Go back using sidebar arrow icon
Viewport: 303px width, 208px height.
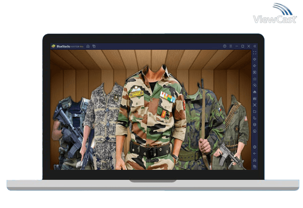click(255, 154)
